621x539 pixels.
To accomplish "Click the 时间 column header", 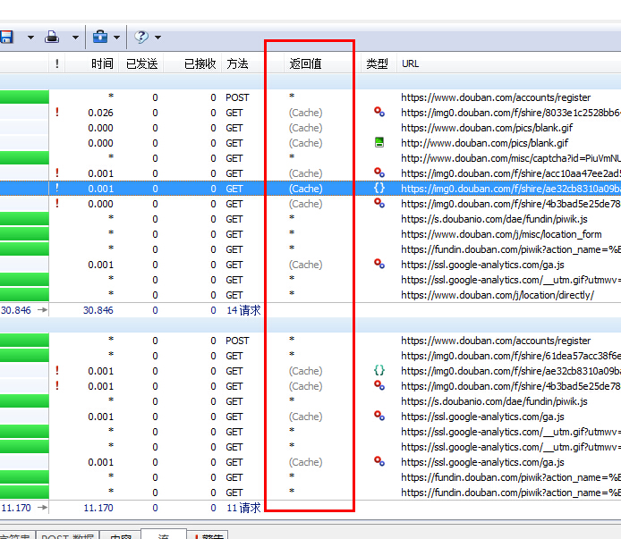I will coord(102,63).
